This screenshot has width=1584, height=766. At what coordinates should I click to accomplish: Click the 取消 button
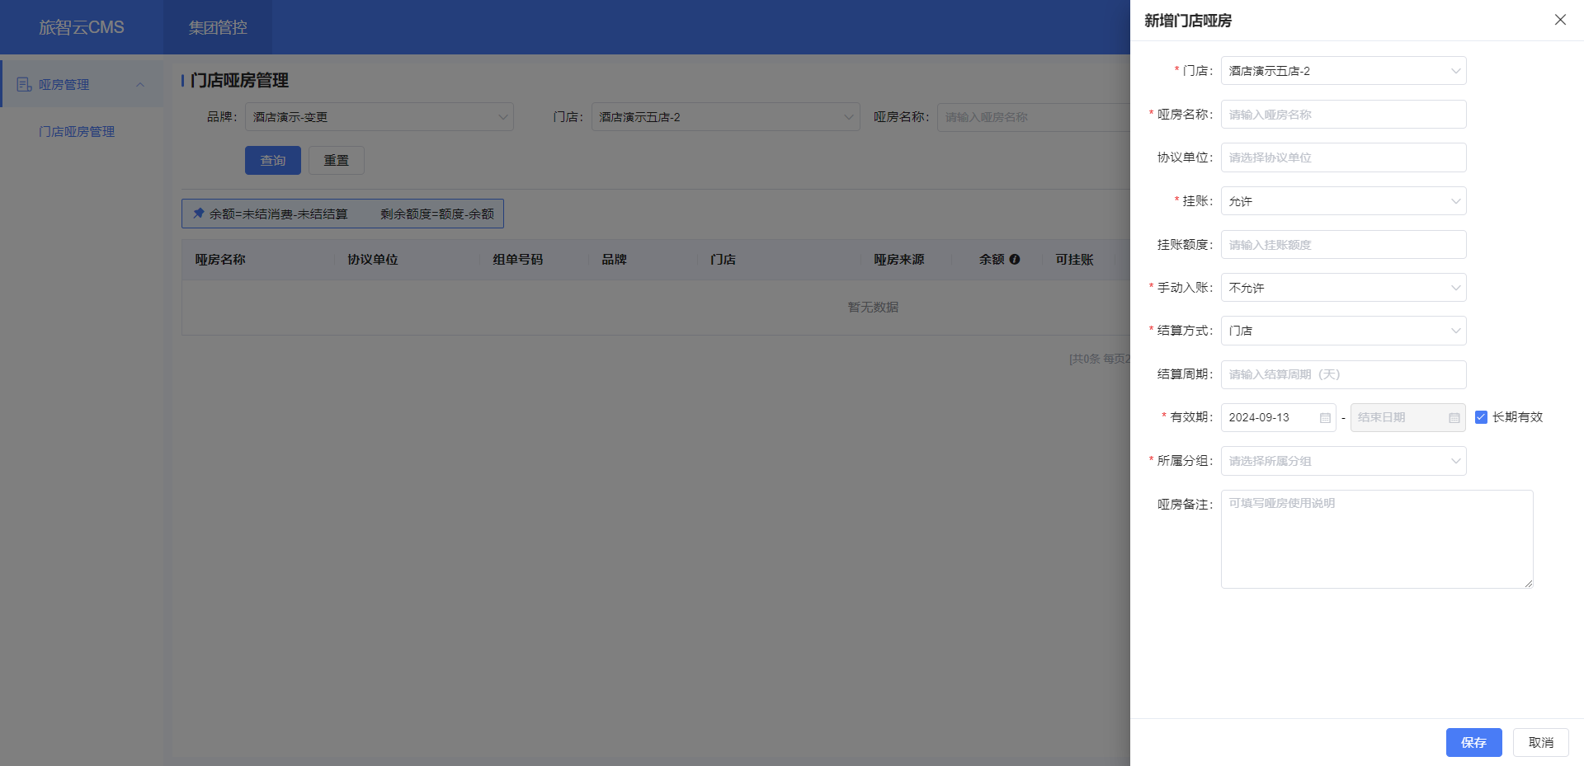click(1540, 742)
